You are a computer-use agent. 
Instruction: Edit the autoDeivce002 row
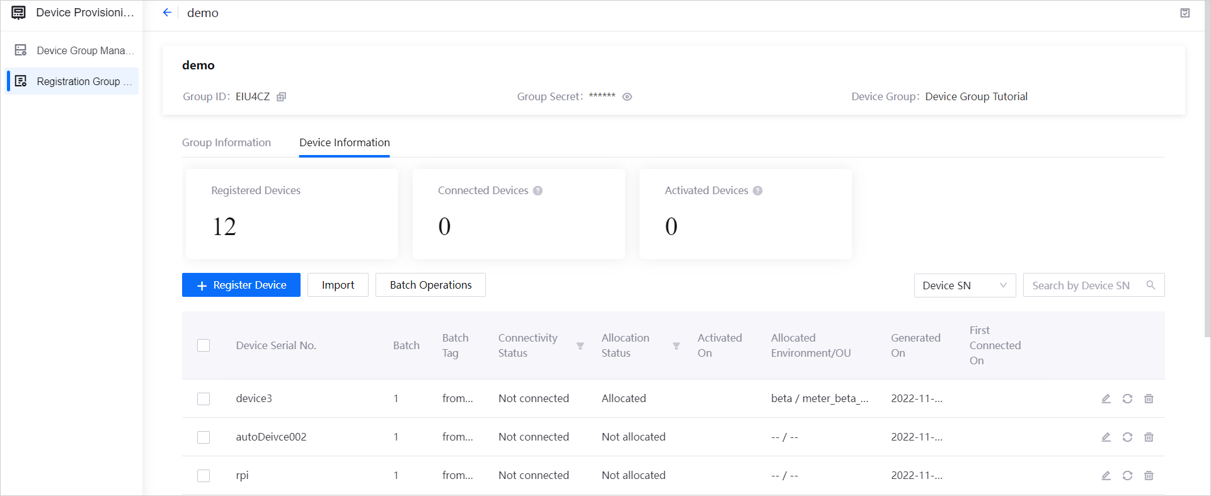1106,437
